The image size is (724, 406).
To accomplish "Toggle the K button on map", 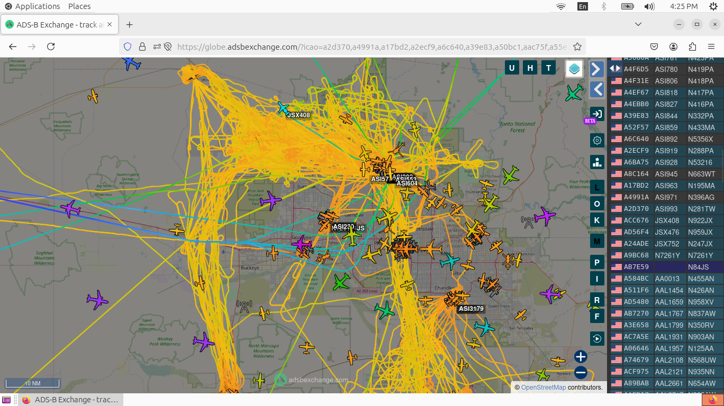I will pos(597,220).
